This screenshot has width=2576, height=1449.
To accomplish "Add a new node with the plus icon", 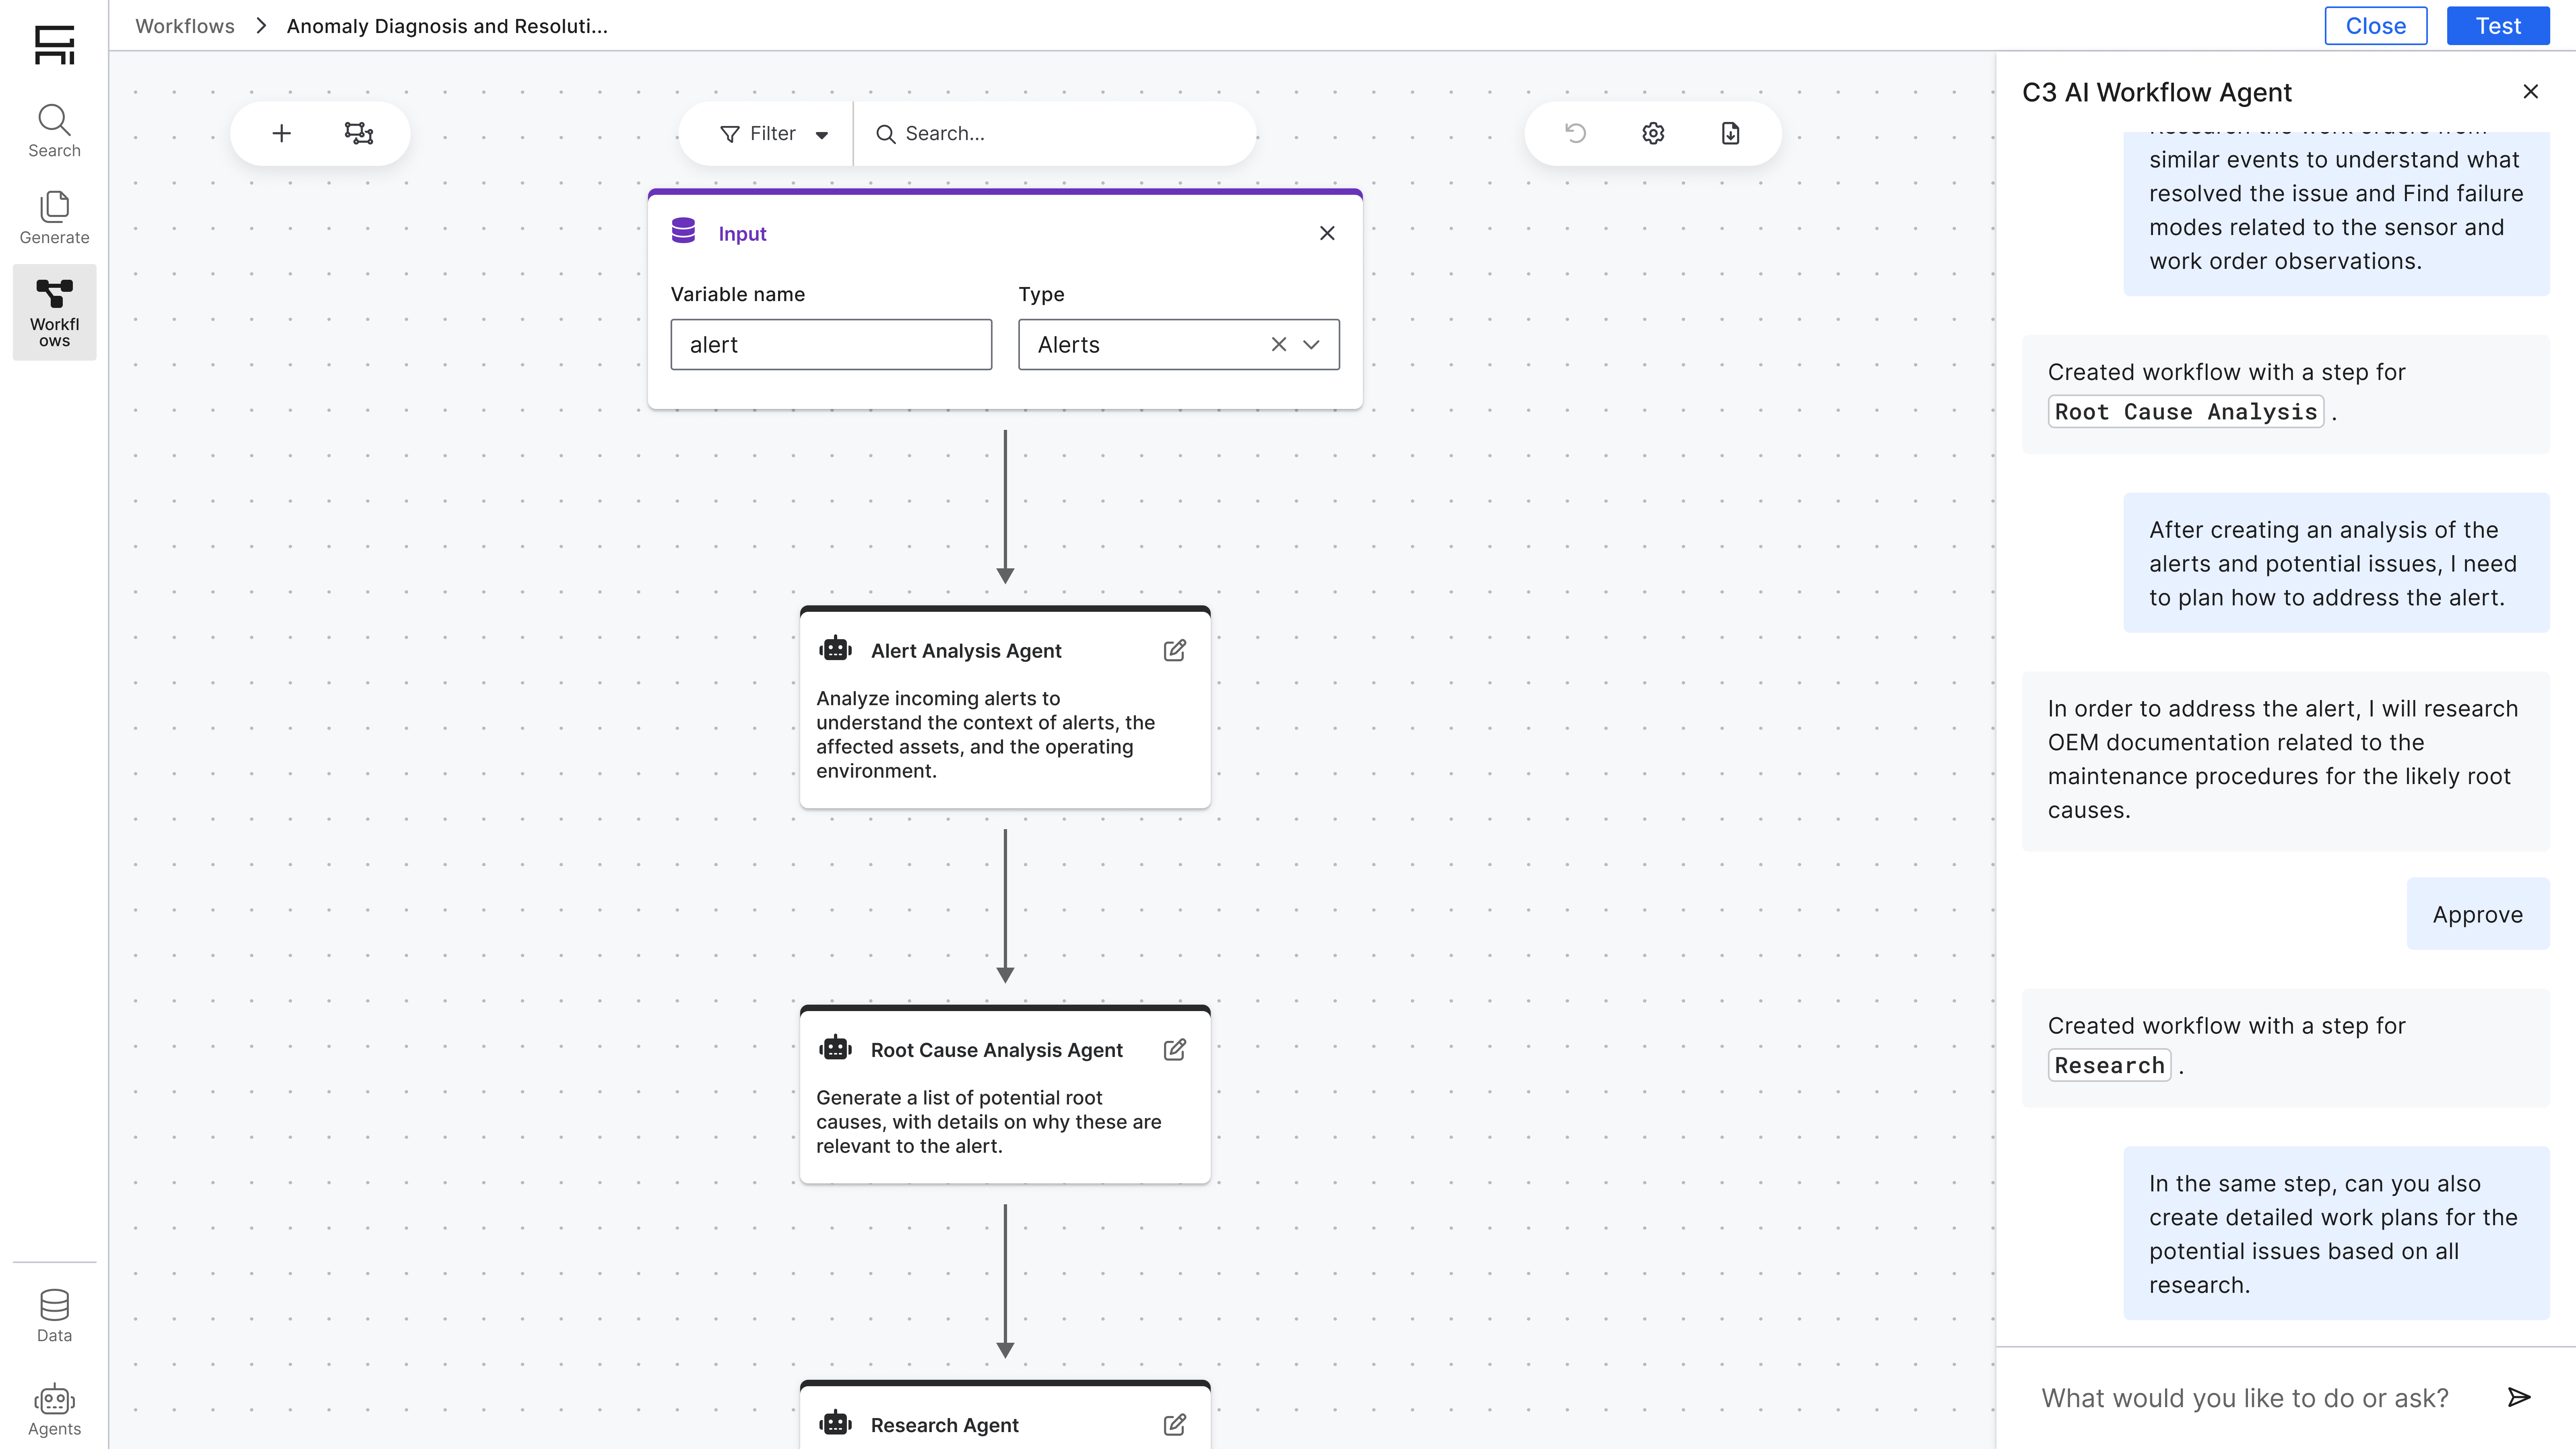I will click(281, 132).
